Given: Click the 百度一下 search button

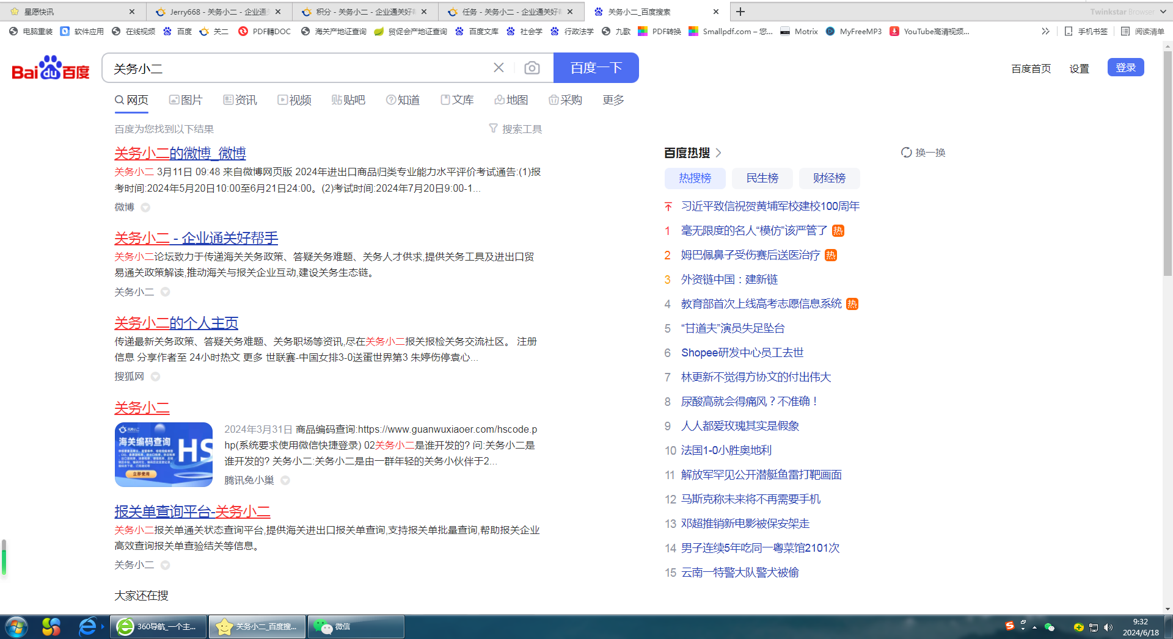Looking at the screenshot, I should (x=596, y=68).
